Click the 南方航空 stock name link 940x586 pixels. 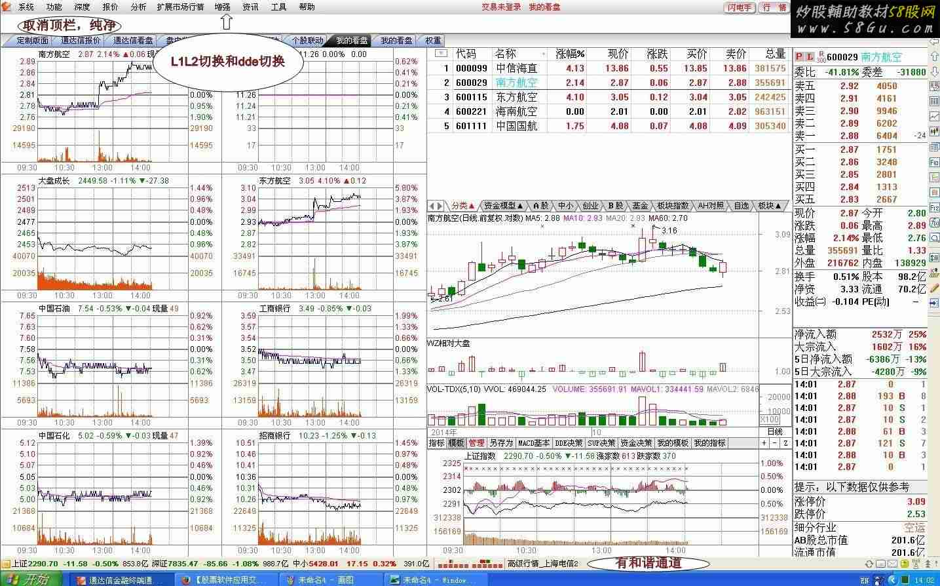881,58
